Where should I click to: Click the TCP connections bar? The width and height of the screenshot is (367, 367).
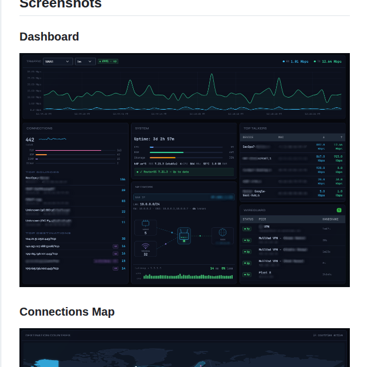75,150
